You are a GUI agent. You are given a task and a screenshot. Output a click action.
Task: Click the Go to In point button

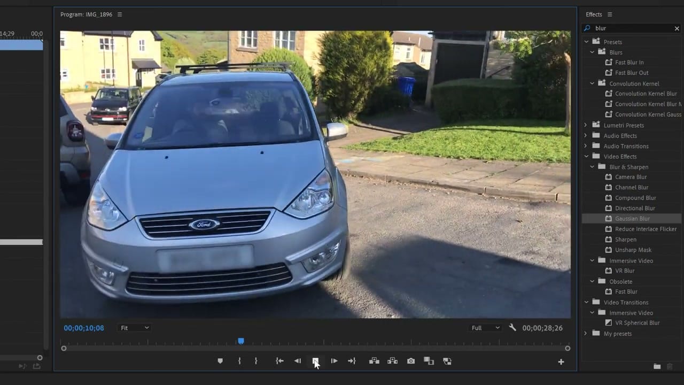pyautogui.click(x=279, y=361)
